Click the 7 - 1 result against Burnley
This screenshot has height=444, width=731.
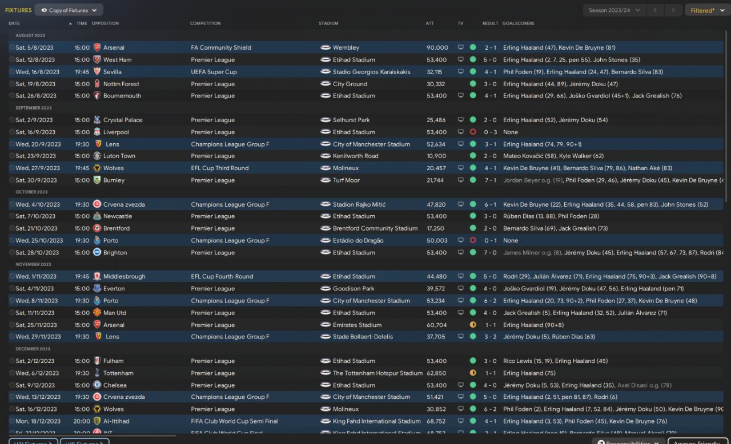[x=491, y=180]
